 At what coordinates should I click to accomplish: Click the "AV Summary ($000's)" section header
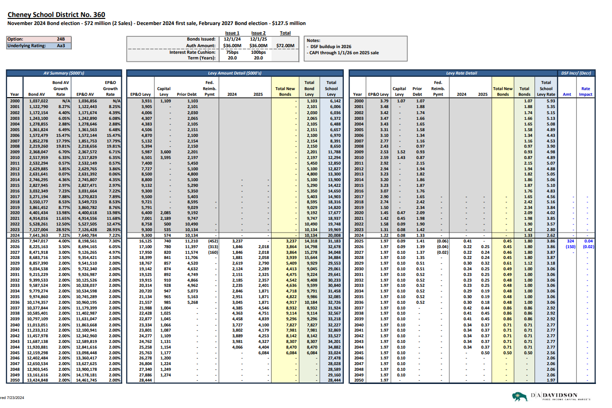pyautogui.click(x=64, y=73)
